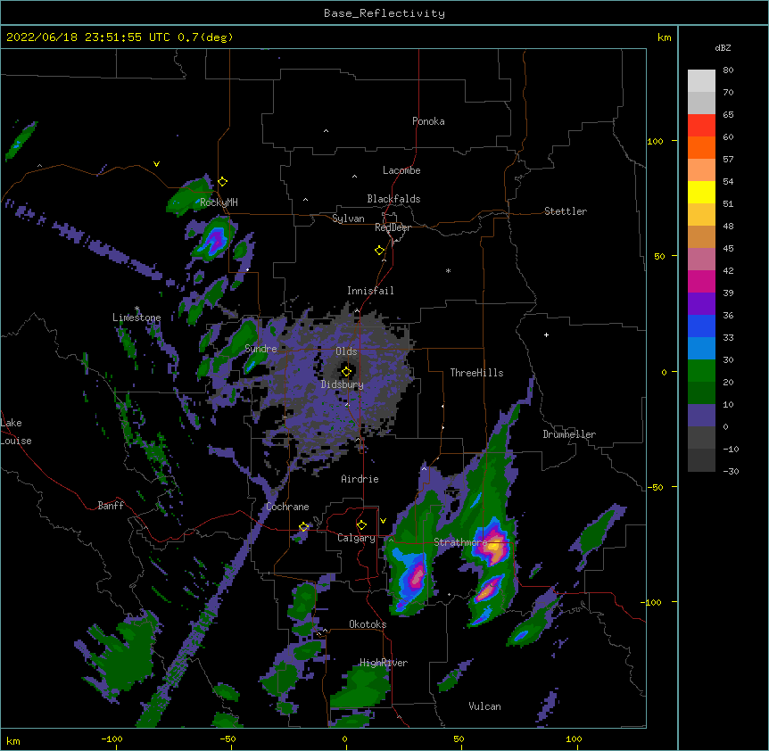
Task: Click the yellow V marker northwest of RockyMH
Action: pos(156,164)
